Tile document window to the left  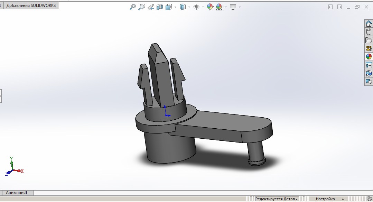pyautogui.click(x=330, y=7)
